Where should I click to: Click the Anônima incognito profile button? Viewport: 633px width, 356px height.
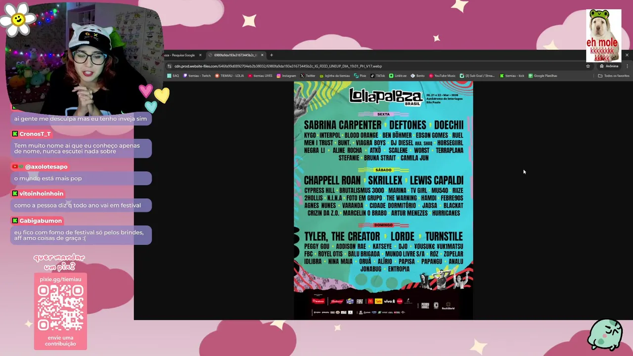[609, 66]
